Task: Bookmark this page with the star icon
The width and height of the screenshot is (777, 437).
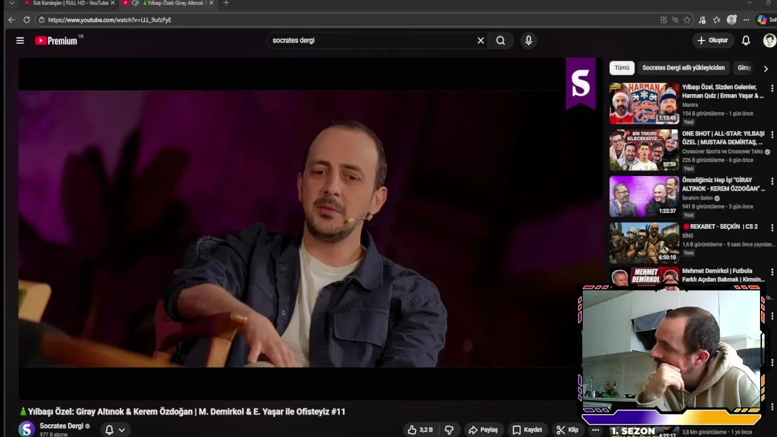Action: tap(687, 20)
